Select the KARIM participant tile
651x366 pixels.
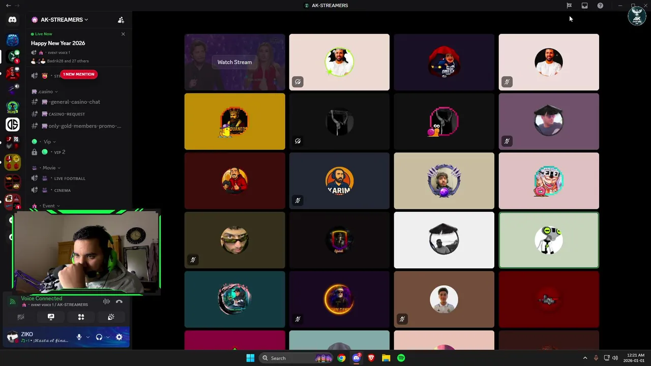point(339,181)
